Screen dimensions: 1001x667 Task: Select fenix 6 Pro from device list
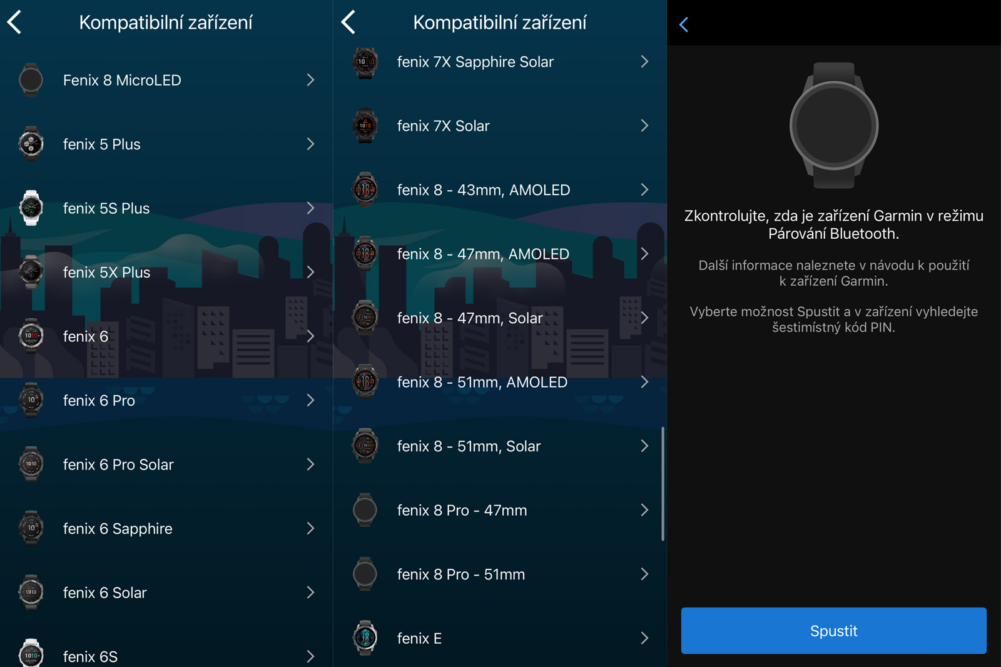(166, 401)
